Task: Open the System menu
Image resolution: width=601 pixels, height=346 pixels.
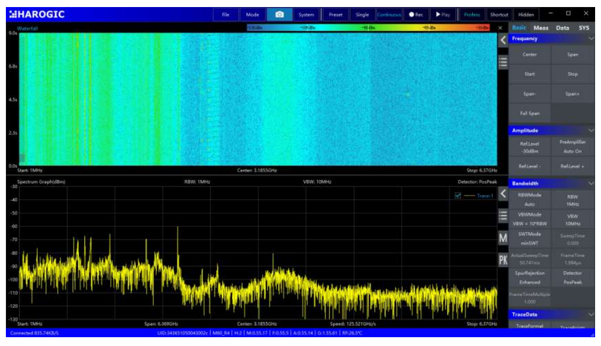Action: click(306, 15)
